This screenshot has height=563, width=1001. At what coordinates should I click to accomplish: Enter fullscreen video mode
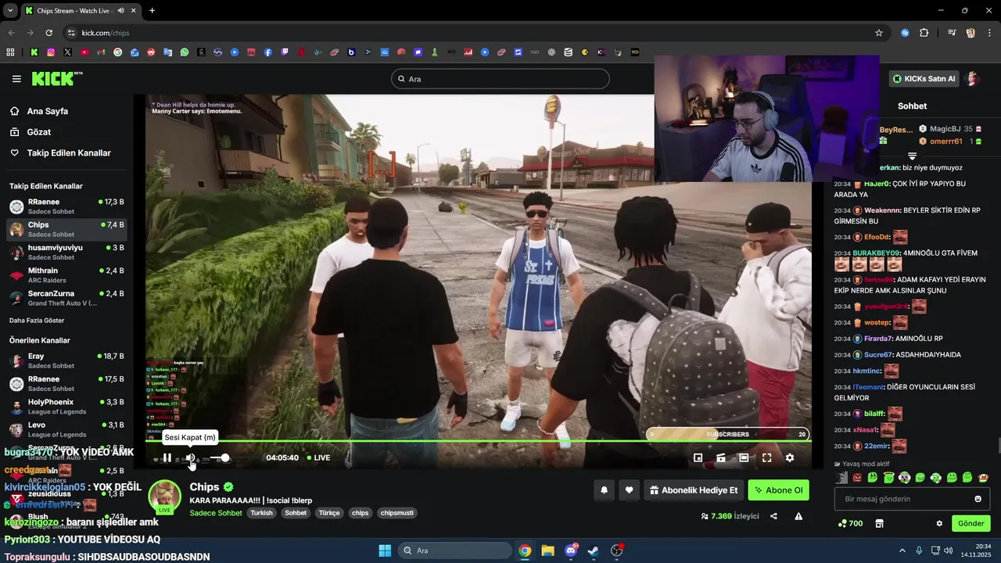point(766,458)
